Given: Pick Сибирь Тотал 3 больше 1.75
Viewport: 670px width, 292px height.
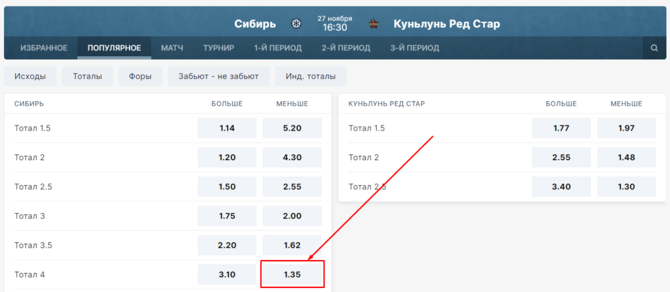Looking at the screenshot, I should click(x=227, y=216).
